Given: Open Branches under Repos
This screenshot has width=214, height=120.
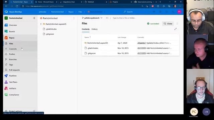Looking at the screenshot, I should point(13,59).
